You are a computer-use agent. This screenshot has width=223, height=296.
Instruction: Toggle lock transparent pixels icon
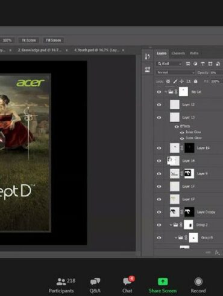pyautogui.click(x=168, y=82)
